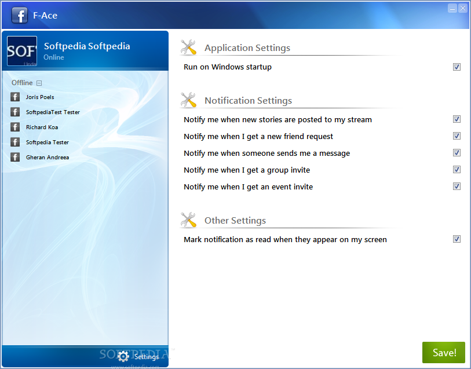Click the Settings gear icon

123,356
